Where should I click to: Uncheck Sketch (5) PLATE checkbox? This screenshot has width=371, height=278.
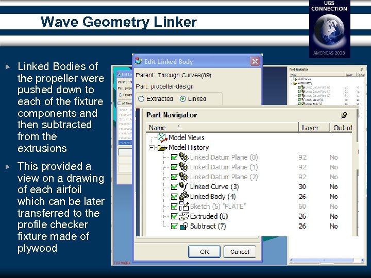point(174,206)
